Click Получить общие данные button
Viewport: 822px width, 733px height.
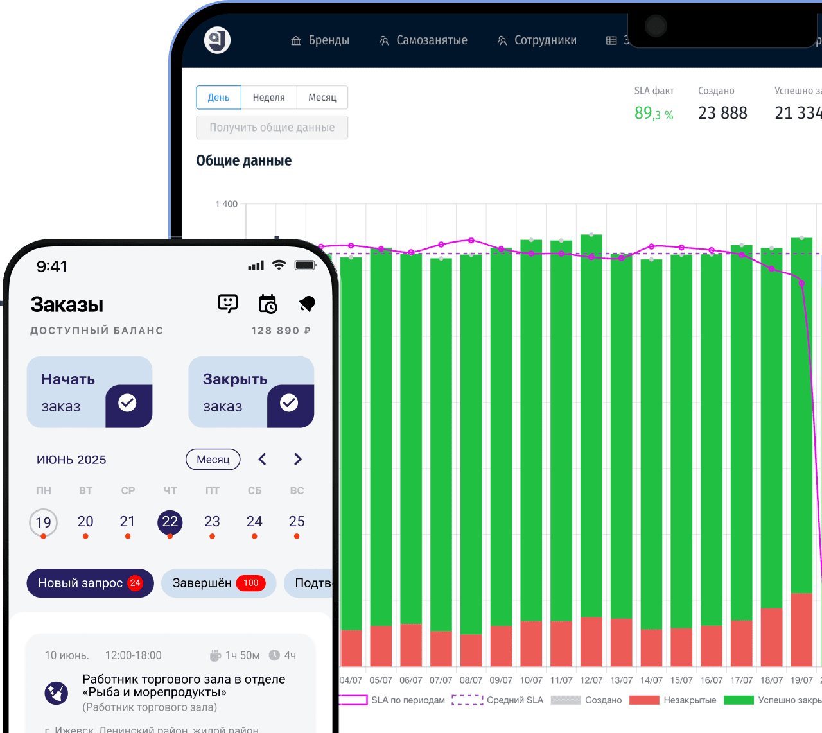coord(272,128)
